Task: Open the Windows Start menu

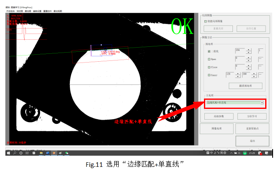Action: tap(9, 153)
